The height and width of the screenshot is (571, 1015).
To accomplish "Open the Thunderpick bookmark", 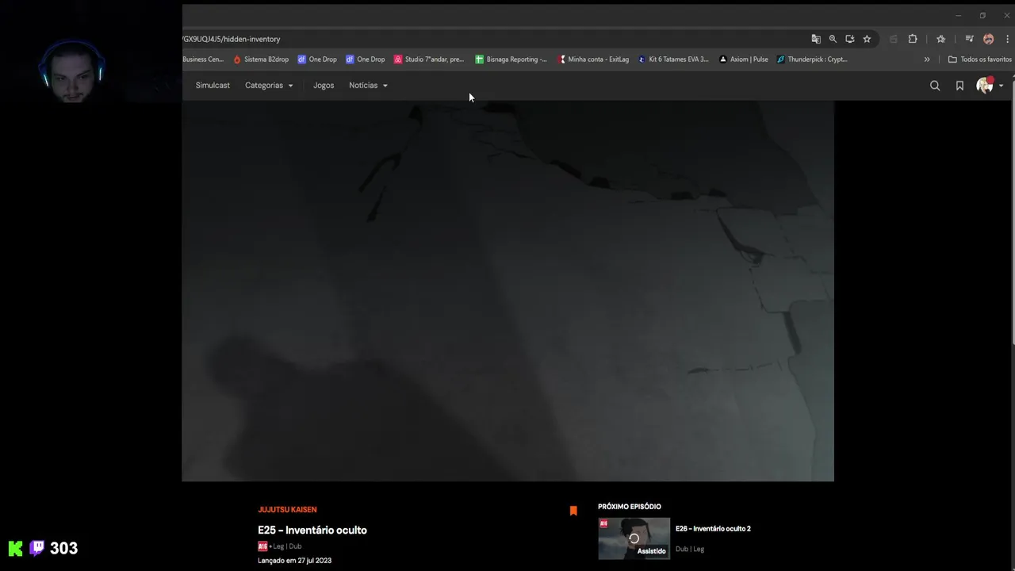I will tap(812, 59).
